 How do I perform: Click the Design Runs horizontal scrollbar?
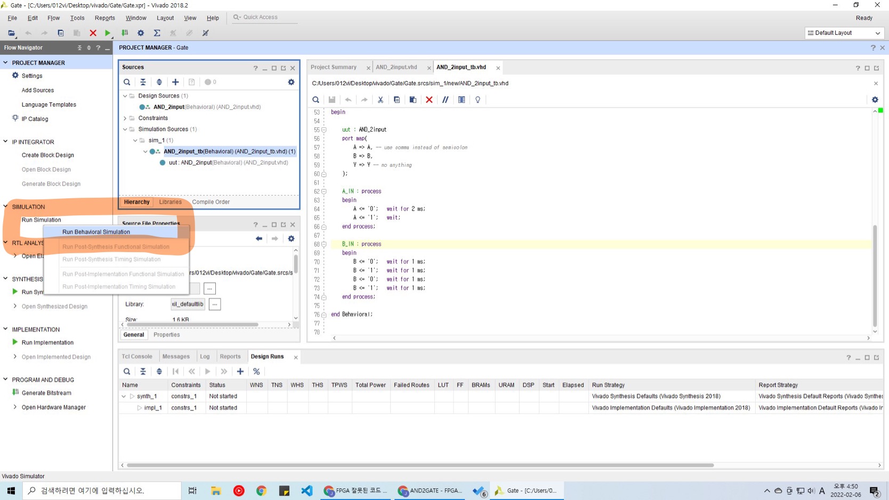click(420, 465)
